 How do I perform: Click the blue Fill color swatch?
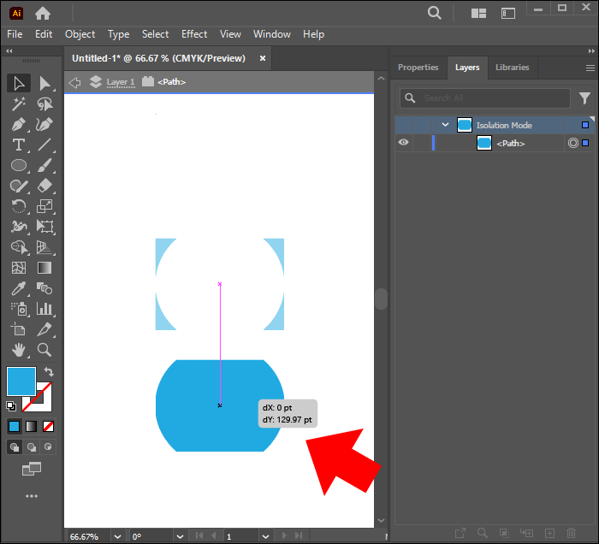[21, 381]
